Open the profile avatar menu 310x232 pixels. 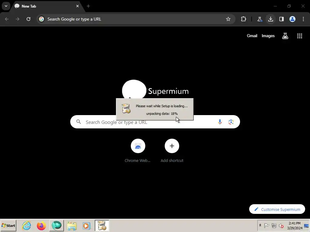(x=292, y=19)
